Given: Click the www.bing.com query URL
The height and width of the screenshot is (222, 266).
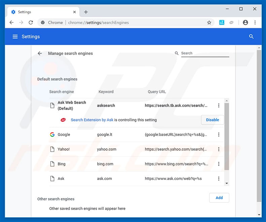Looking at the screenshot, I should pyautogui.click(x=176, y=164).
